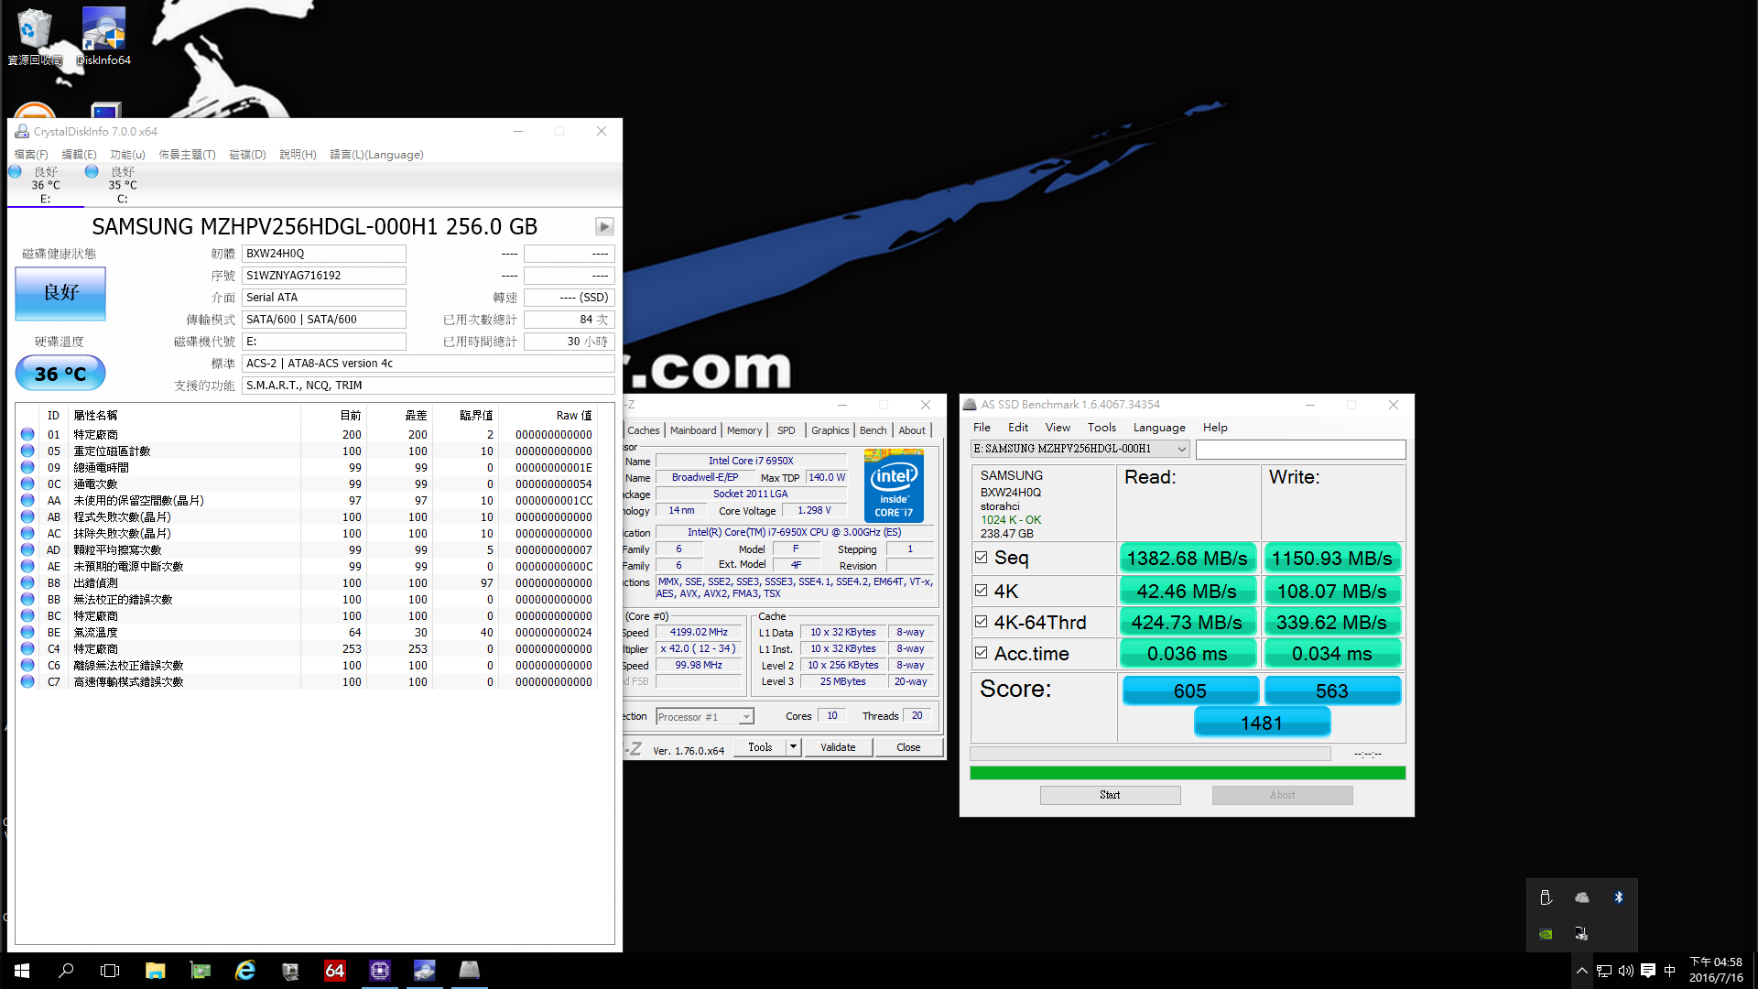1758x989 pixels.
Task: Click Close button in CPU-Z
Action: 908,747
